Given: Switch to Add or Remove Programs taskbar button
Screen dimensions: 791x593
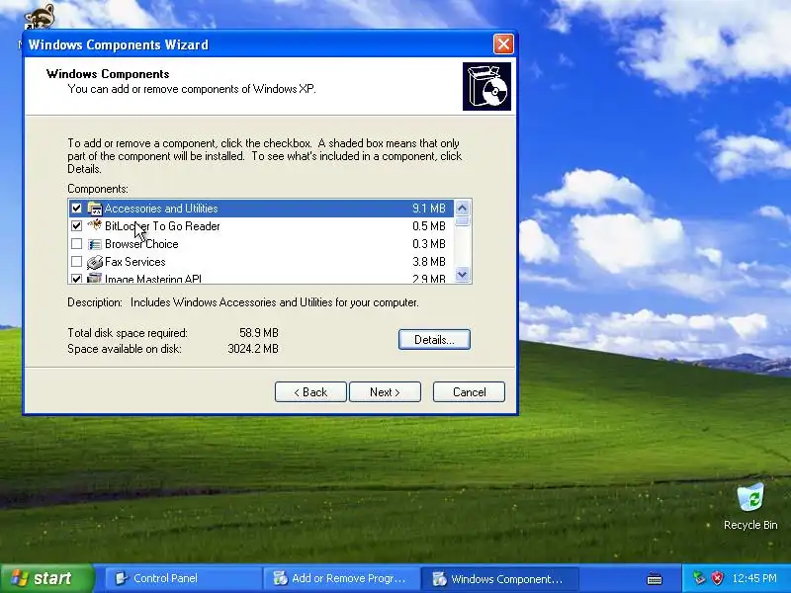Looking at the screenshot, I should pos(341,578).
